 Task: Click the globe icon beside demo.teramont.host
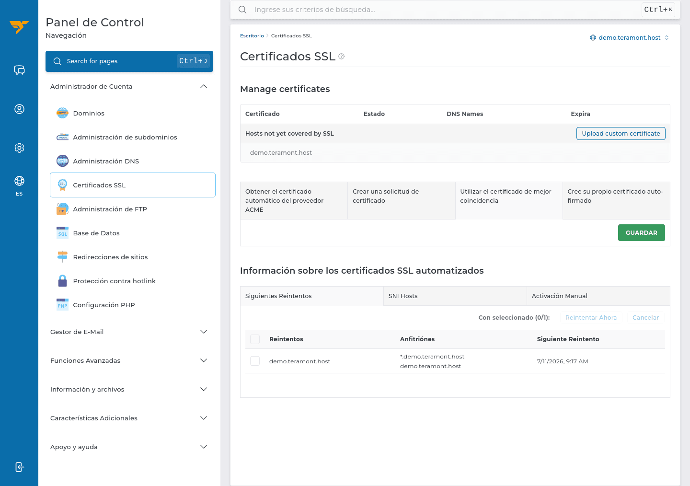593,38
